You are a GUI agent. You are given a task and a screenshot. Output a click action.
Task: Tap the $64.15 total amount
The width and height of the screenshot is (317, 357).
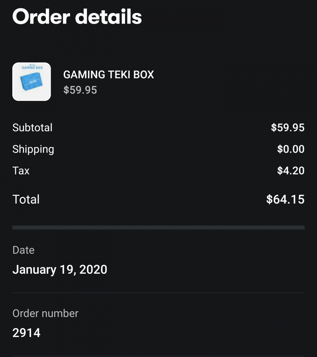(x=285, y=199)
